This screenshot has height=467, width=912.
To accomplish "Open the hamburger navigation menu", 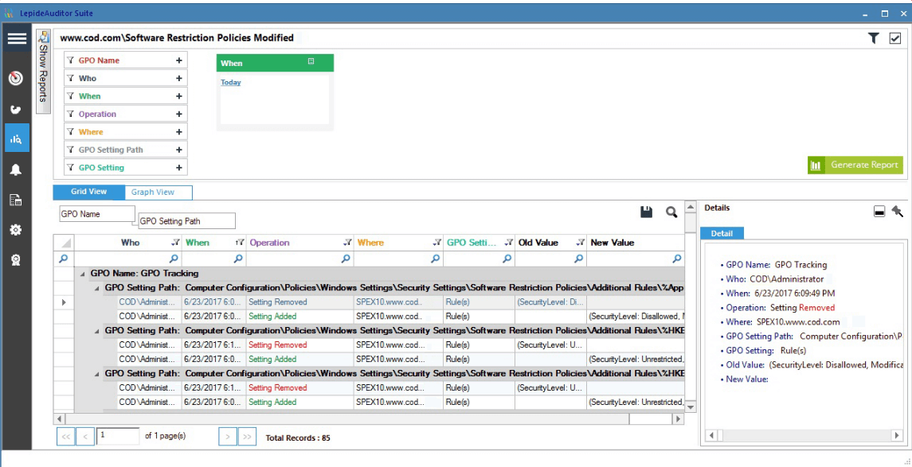I will pyautogui.click(x=17, y=39).
